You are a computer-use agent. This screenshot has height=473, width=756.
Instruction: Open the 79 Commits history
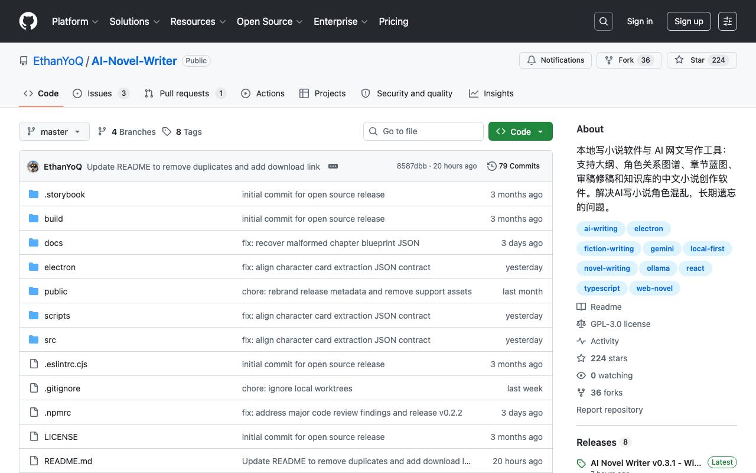point(513,166)
